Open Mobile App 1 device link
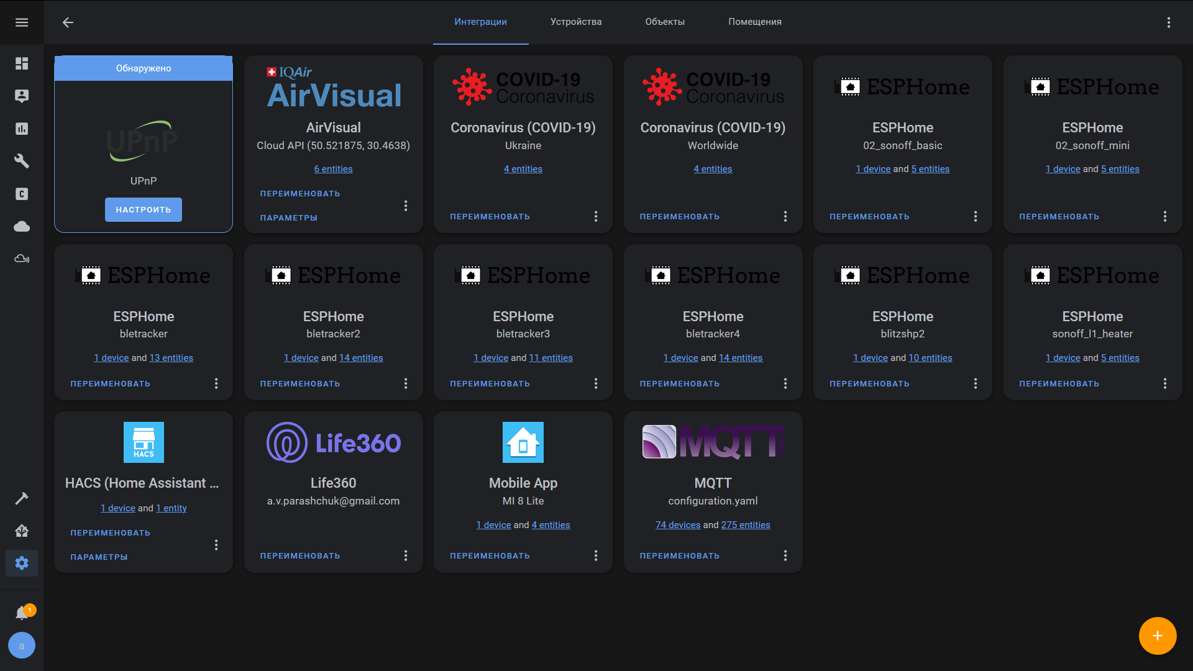1193x671 pixels. [x=493, y=525]
